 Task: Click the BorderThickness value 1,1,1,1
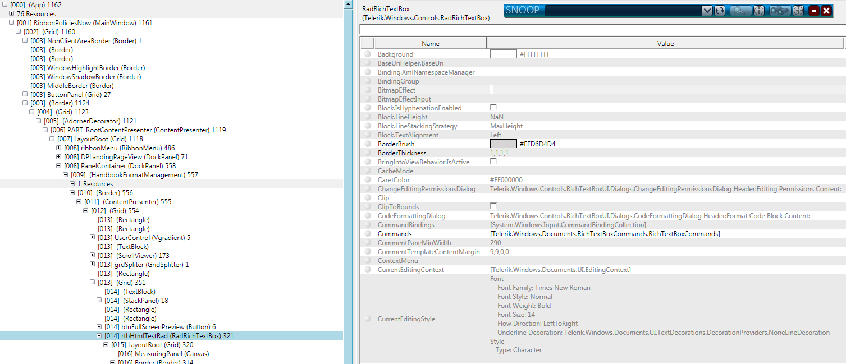tap(500, 153)
